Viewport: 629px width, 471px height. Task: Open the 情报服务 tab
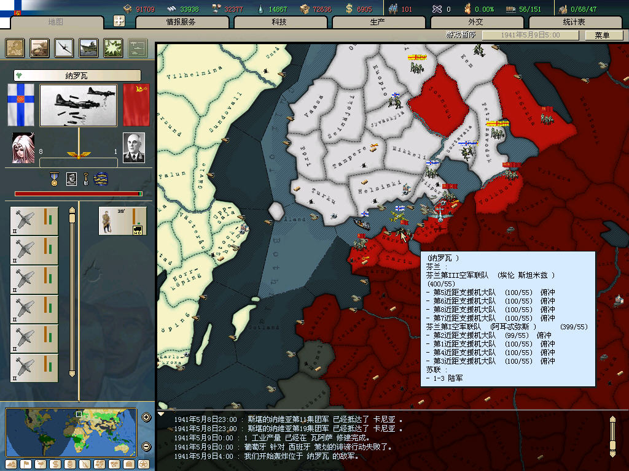(181, 22)
